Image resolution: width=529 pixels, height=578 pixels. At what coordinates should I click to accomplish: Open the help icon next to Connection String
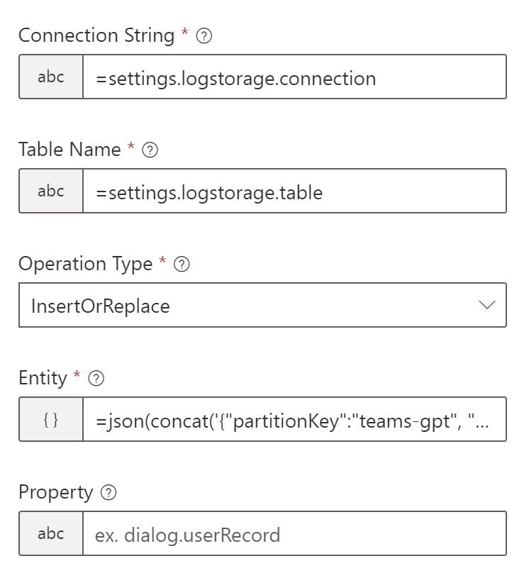204,34
